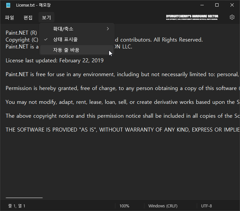Viewport: 240px width, 211px height.
Task: Click the line 'License last updated: February 22, 2019'
Action: coord(55,61)
